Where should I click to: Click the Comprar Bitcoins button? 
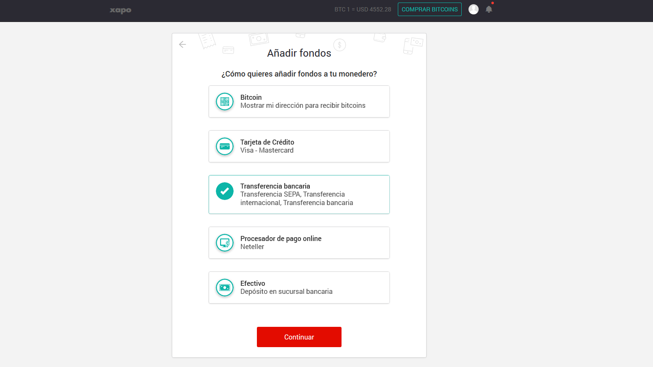point(430,9)
